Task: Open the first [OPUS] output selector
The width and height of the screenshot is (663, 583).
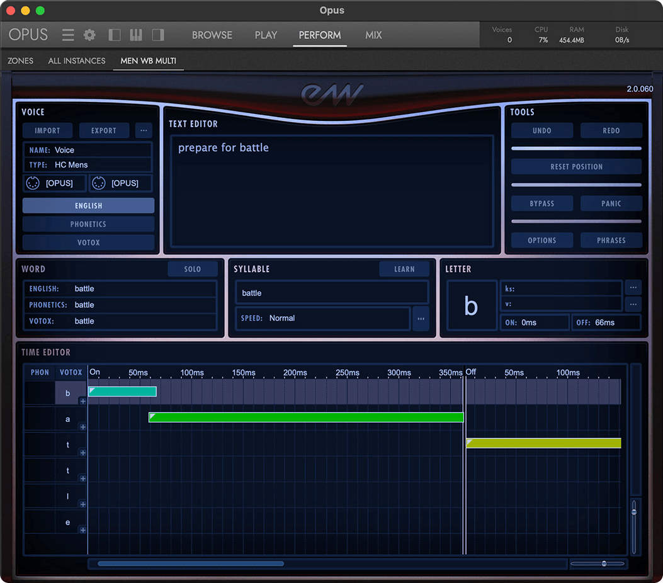Action: pyautogui.click(x=55, y=183)
